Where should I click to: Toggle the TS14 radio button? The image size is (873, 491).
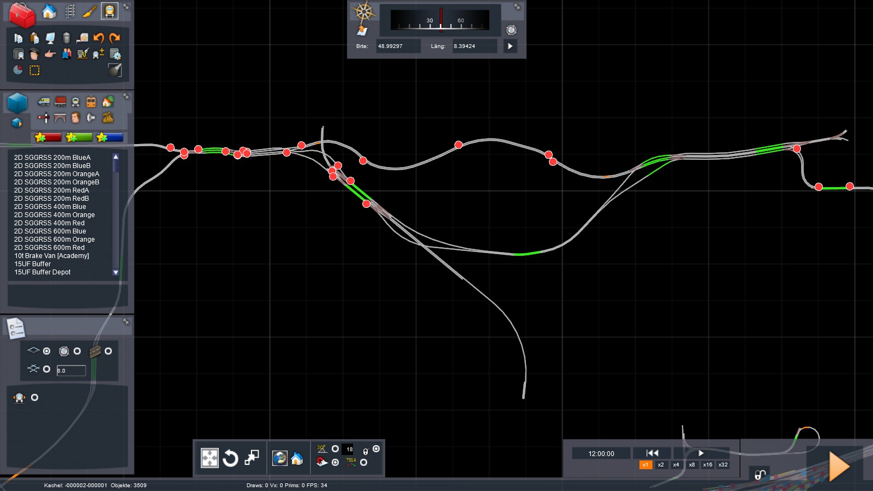pos(363,462)
